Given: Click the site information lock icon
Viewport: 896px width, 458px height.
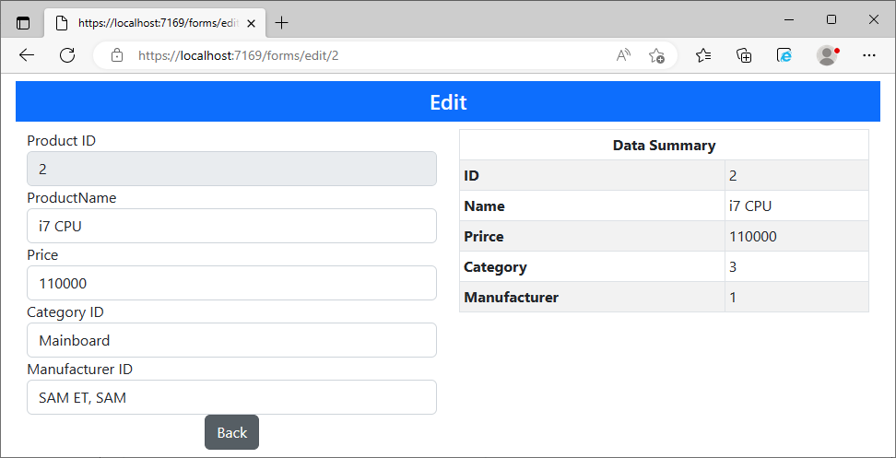Looking at the screenshot, I should pyautogui.click(x=117, y=55).
